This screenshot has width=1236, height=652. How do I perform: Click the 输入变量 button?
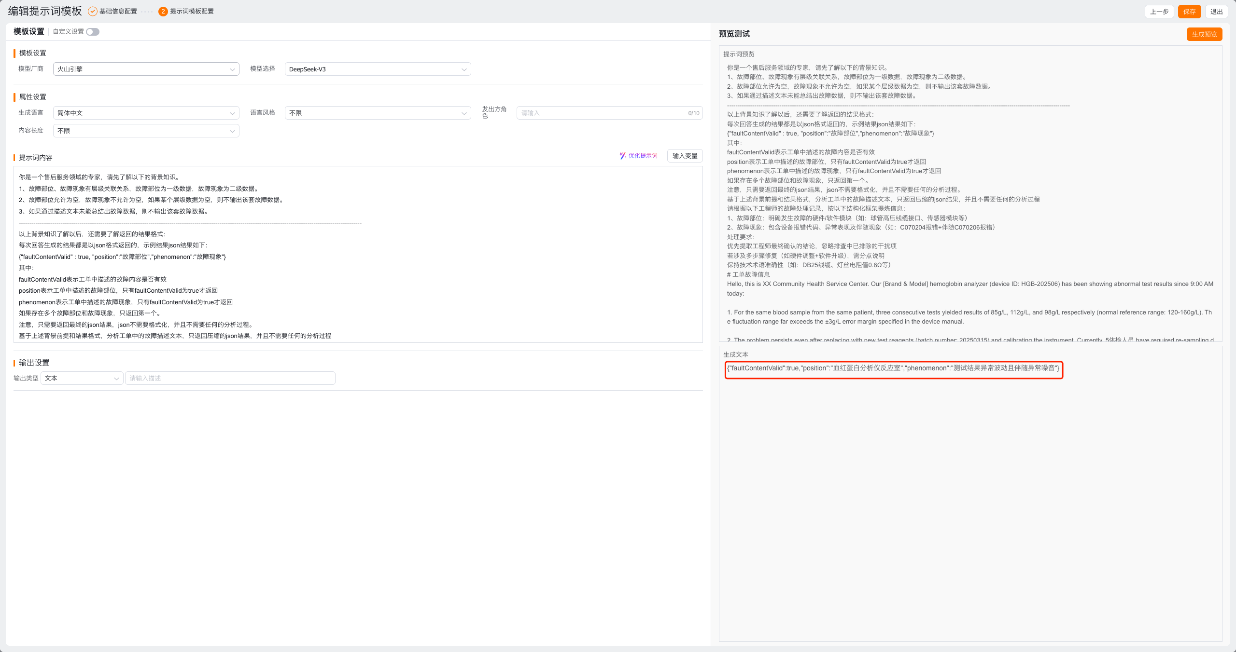click(x=685, y=156)
